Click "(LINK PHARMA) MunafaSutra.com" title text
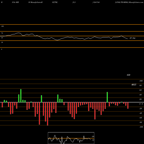 [x=129, y=2]
